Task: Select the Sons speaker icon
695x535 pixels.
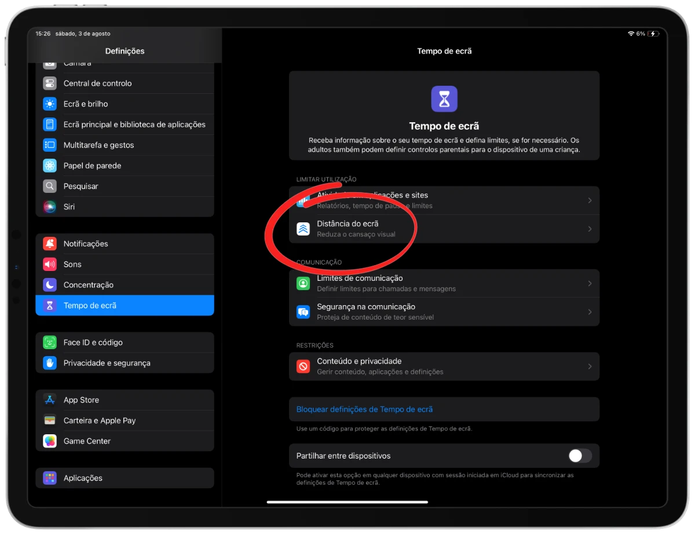Action: point(50,264)
